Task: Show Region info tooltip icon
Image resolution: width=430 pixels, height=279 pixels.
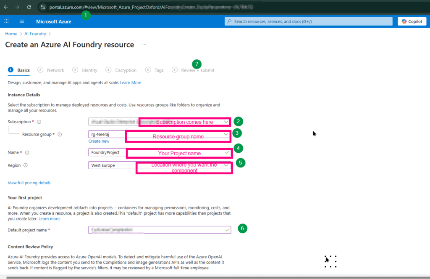Action: 26,165
